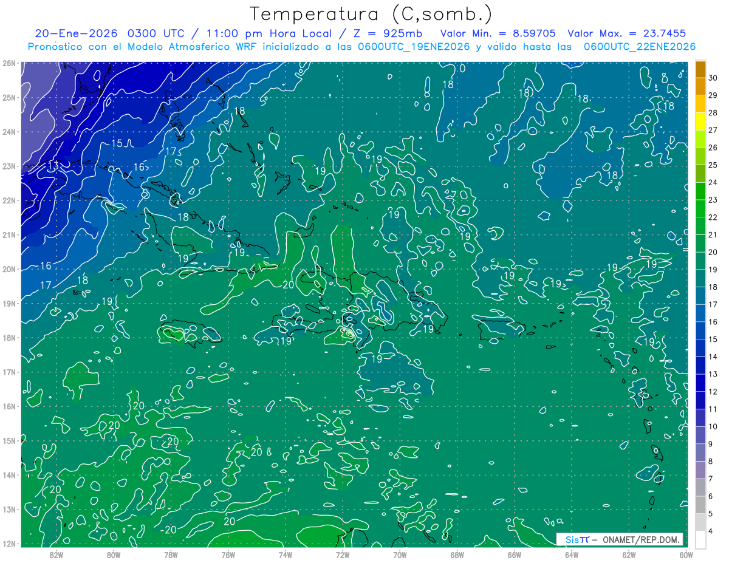This screenshot has width=729, height=563.
Task: Click the legend scale value 12
Action: point(713,392)
